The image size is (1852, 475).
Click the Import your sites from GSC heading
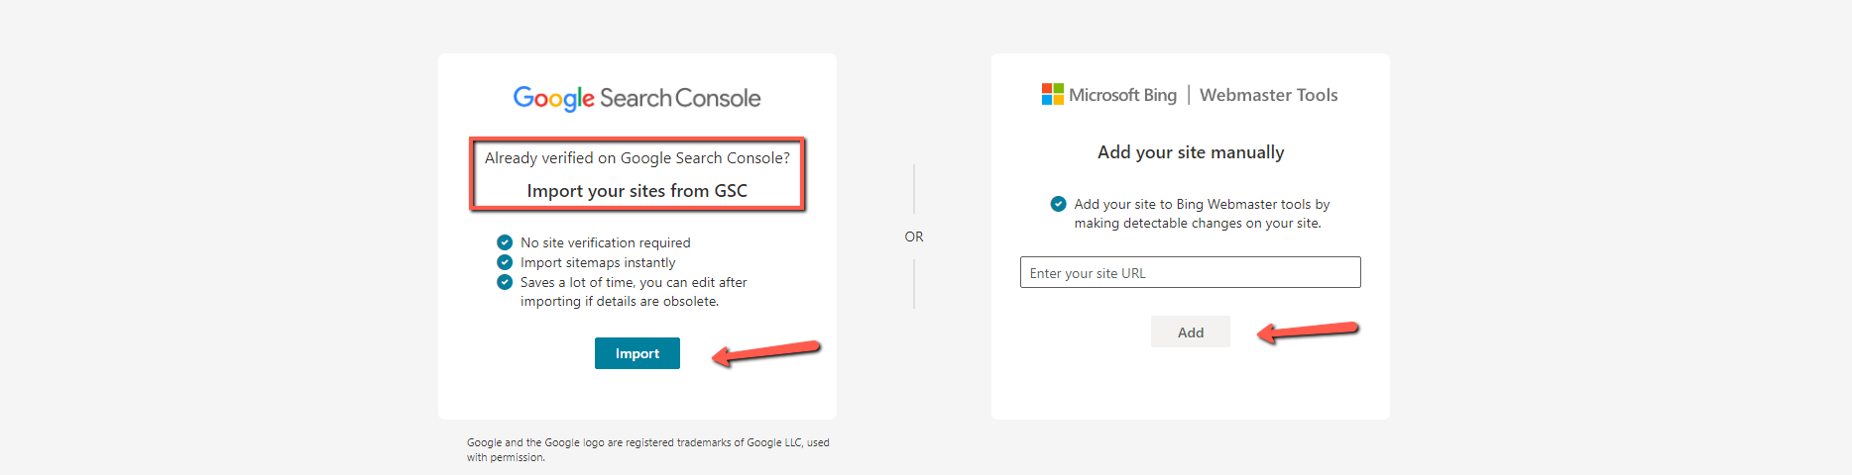(x=637, y=190)
